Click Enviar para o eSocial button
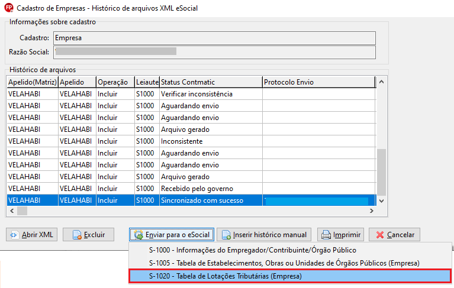Image resolution: width=454 pixels, height=288 pixels. [172, 235]
